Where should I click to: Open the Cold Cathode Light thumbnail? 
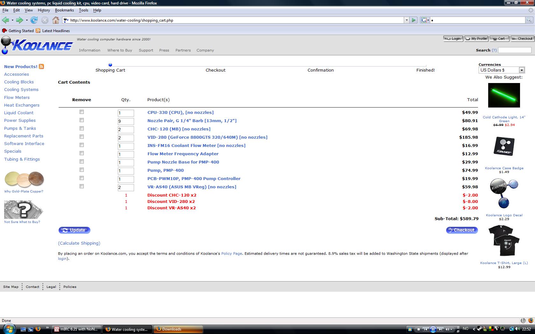pyautogui.click(x=504, y=95)
